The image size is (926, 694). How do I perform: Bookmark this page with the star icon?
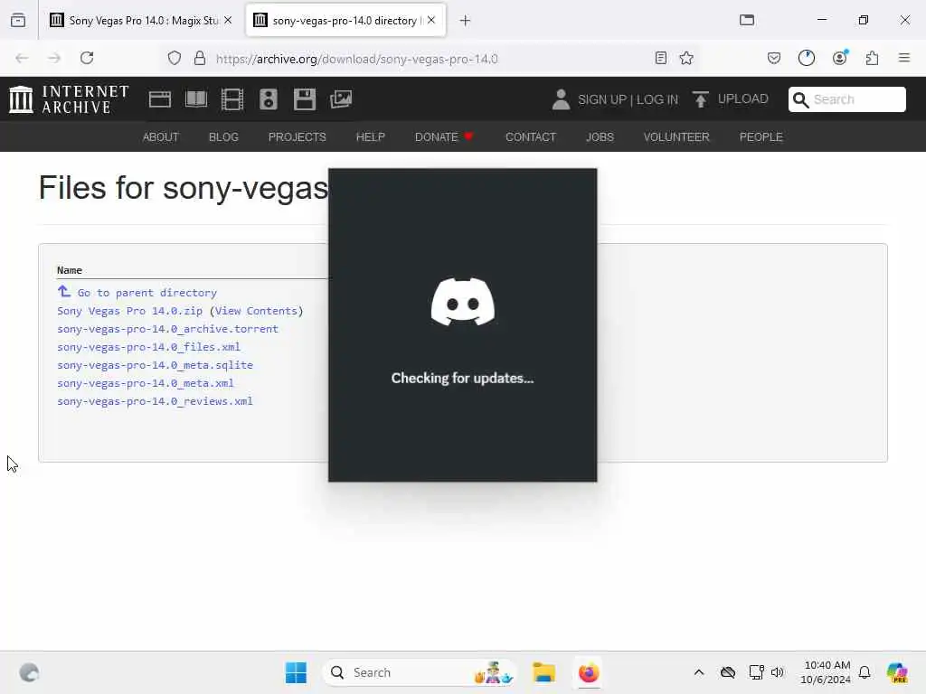(x=686, y=58)
